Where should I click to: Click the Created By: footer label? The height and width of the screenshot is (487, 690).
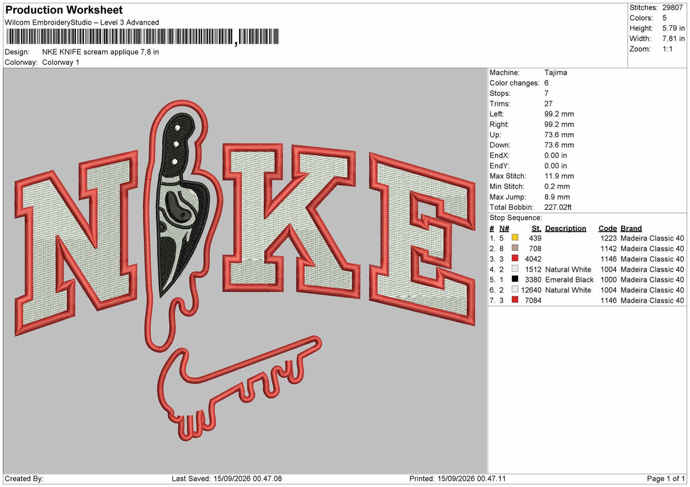[x=24, y=478]
